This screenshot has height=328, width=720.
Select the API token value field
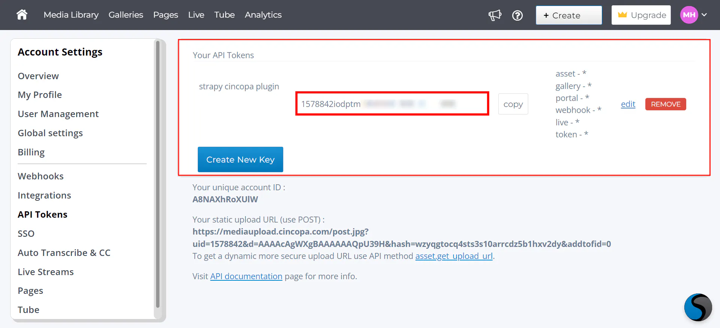coord(392,104)
